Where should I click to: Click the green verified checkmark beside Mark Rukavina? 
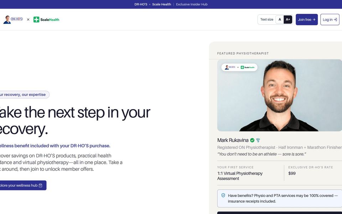click(x=252, y=140)
